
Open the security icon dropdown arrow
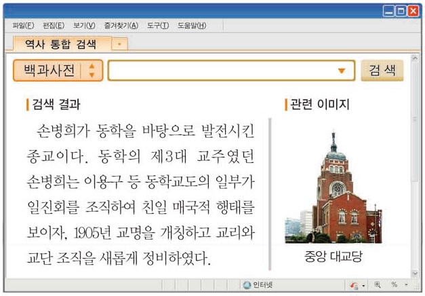(x=363, y=286)
